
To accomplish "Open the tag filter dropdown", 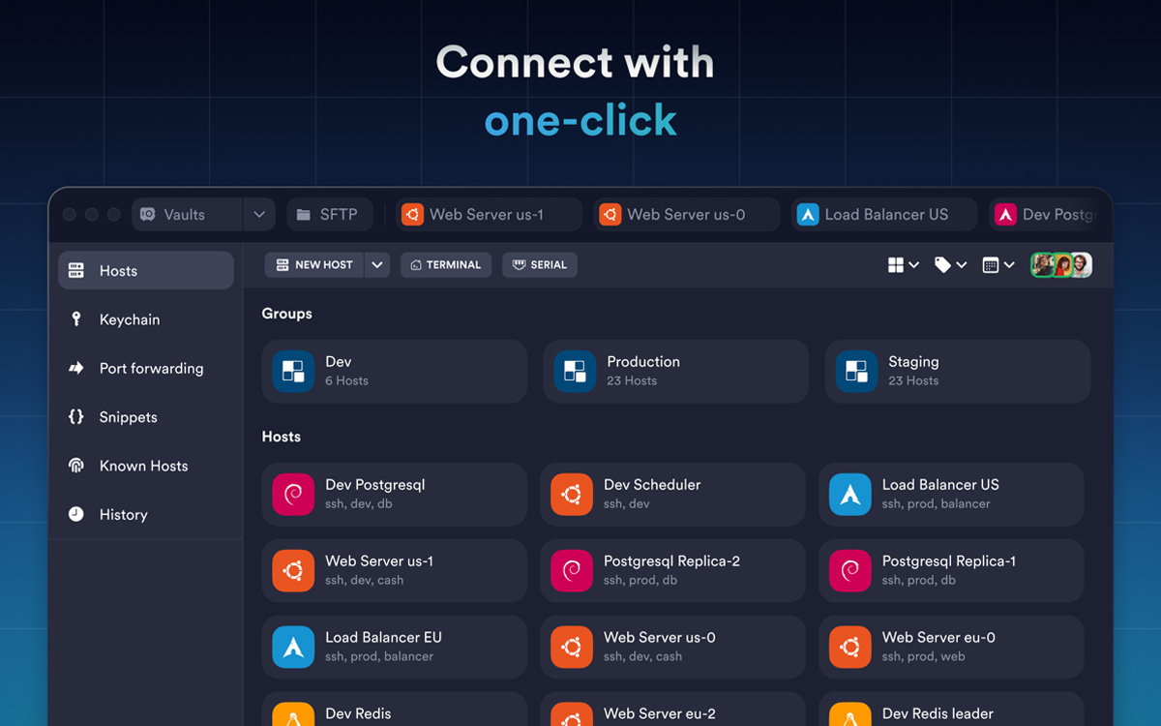I will pos(951,265).
